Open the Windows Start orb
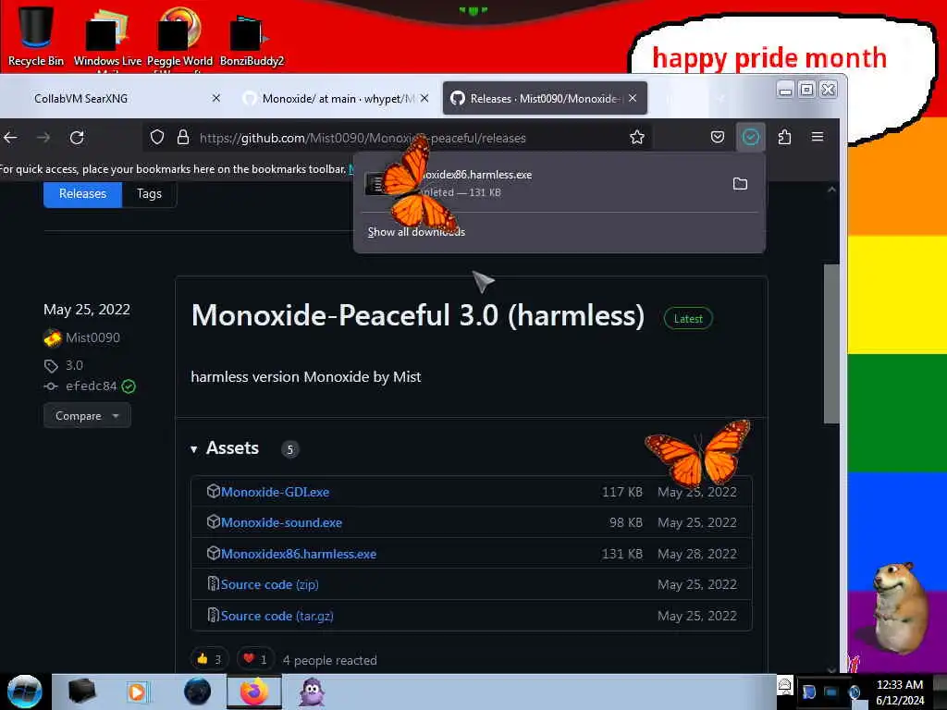947x710 pixels. pyautogui.click(x=24, y=692)
